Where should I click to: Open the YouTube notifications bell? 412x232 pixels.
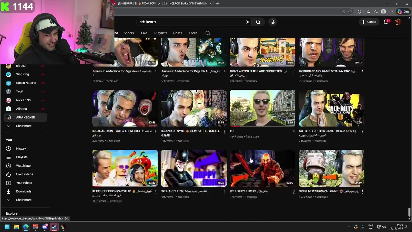coord(386,22)
